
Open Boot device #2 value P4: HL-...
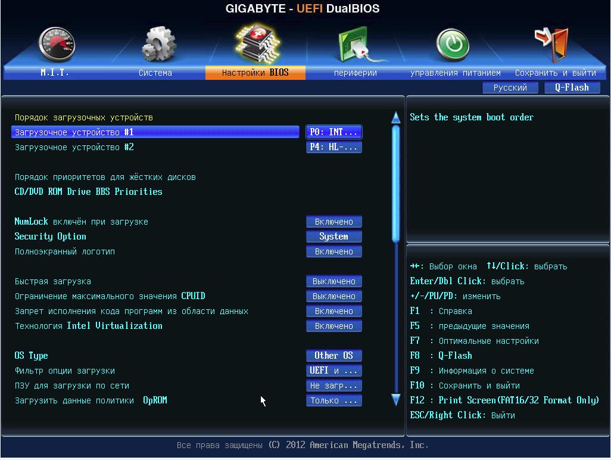pos(334,147)
